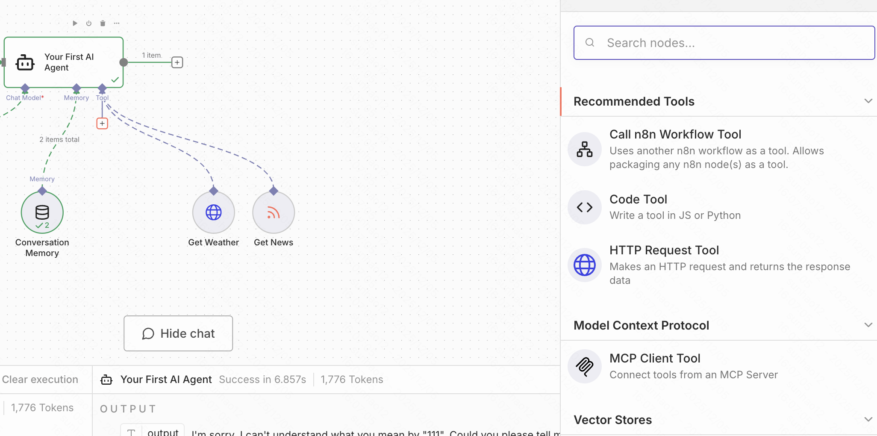The width and height of the screenshot is (877, 436).
Task: Add a node after the agent output plus
Action: [177, 62]
